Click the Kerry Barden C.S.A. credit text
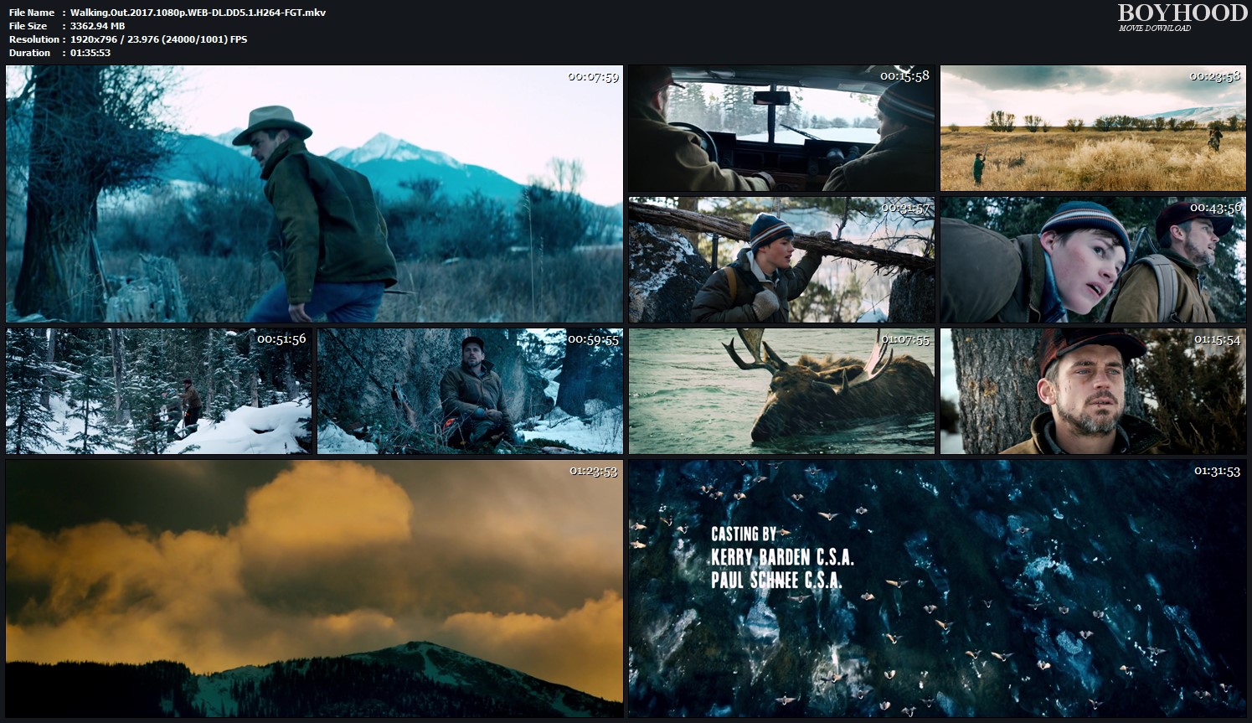 (781, 557)
